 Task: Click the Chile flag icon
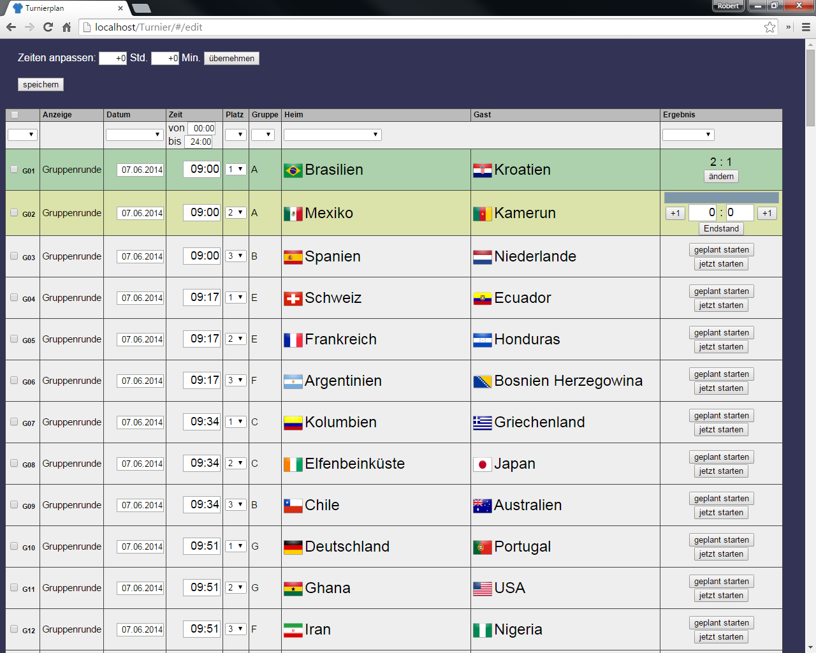(x=293, y=506)
